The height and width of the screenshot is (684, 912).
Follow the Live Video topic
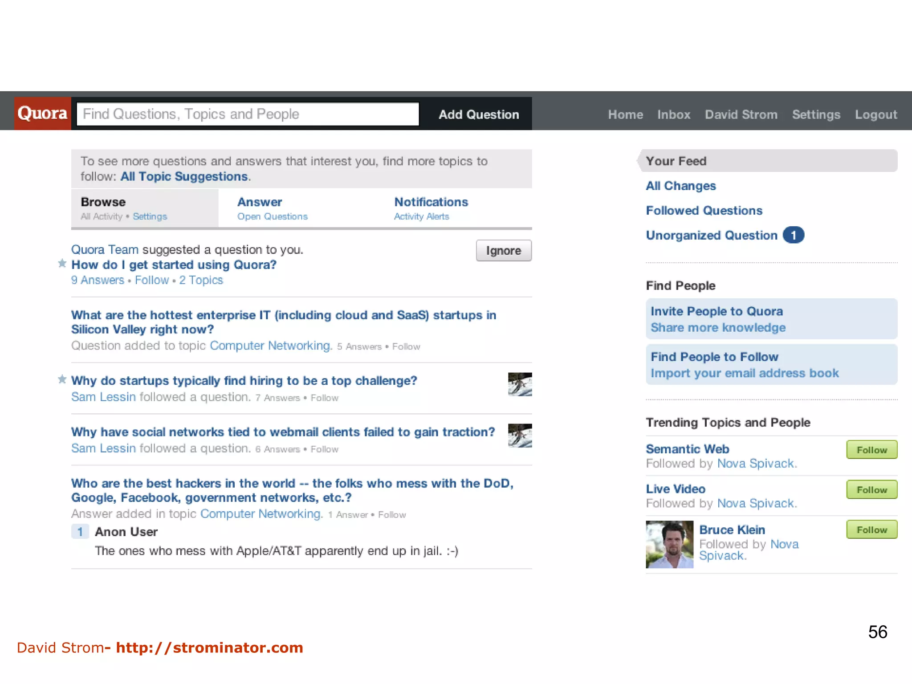(x=871, y=490)
